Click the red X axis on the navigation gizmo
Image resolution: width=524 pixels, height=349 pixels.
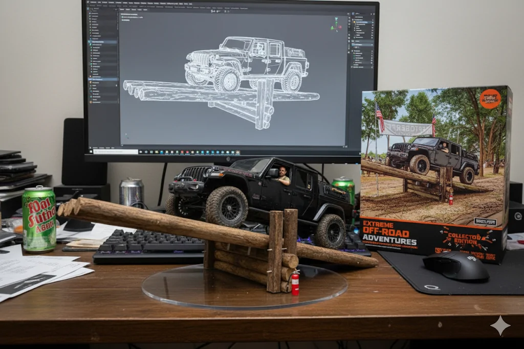pos(340,27)
